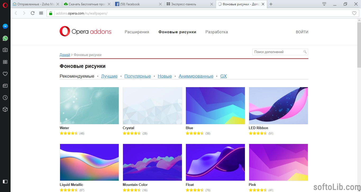Screen dimensions: 361x192
Task: Open the Mountain Color wallpaper thumbnail
Action: point(152,162)
